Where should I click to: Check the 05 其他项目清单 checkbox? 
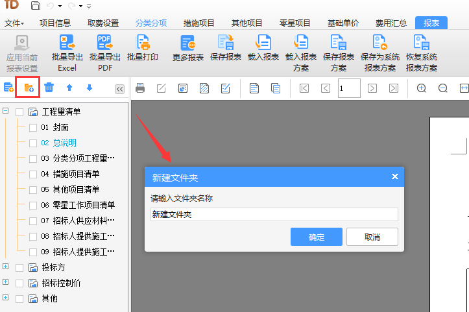tap(33, 189)
